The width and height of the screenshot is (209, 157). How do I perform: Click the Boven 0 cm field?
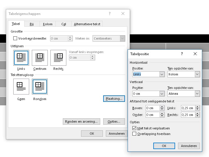pos(153,108)
